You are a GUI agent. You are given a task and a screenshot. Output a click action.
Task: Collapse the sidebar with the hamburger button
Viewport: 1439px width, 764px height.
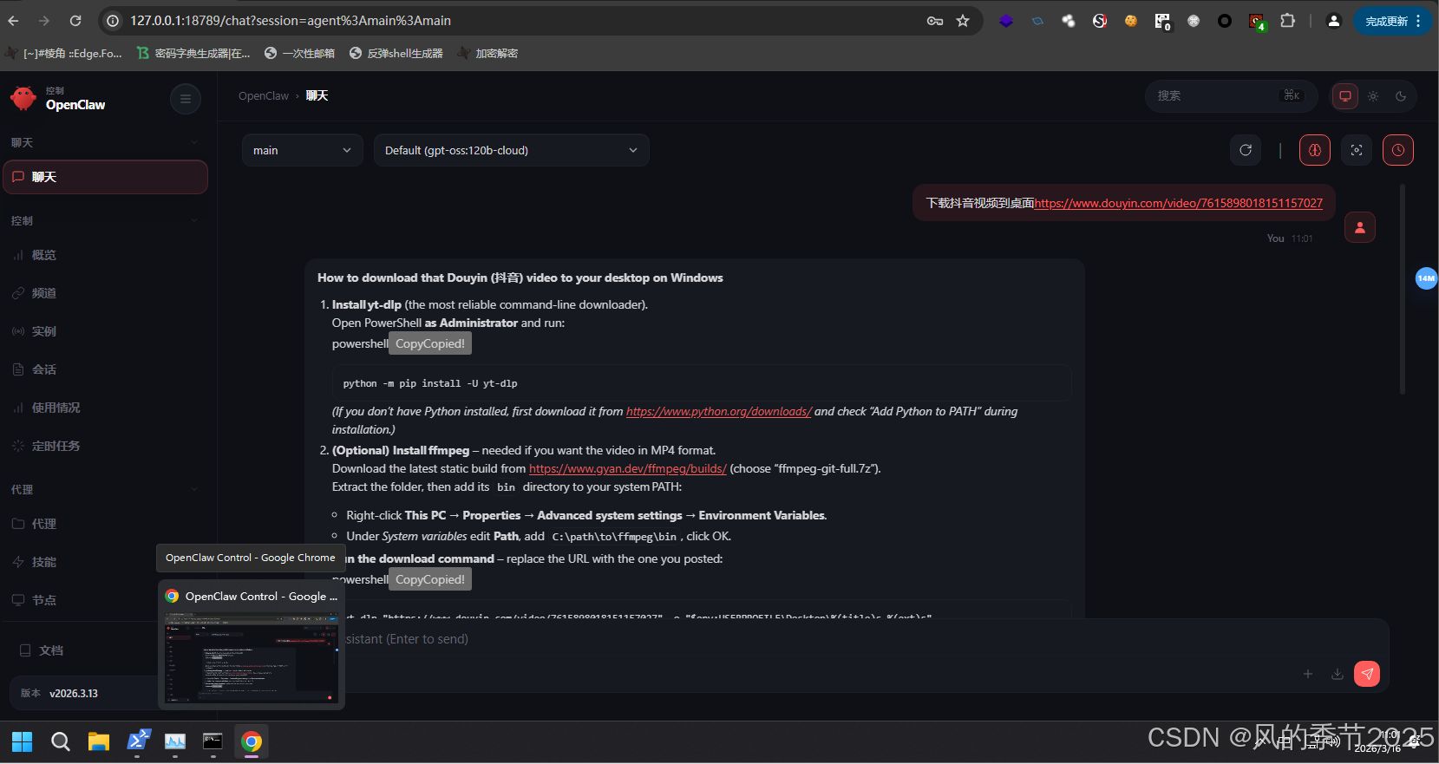tap(185, 99)
